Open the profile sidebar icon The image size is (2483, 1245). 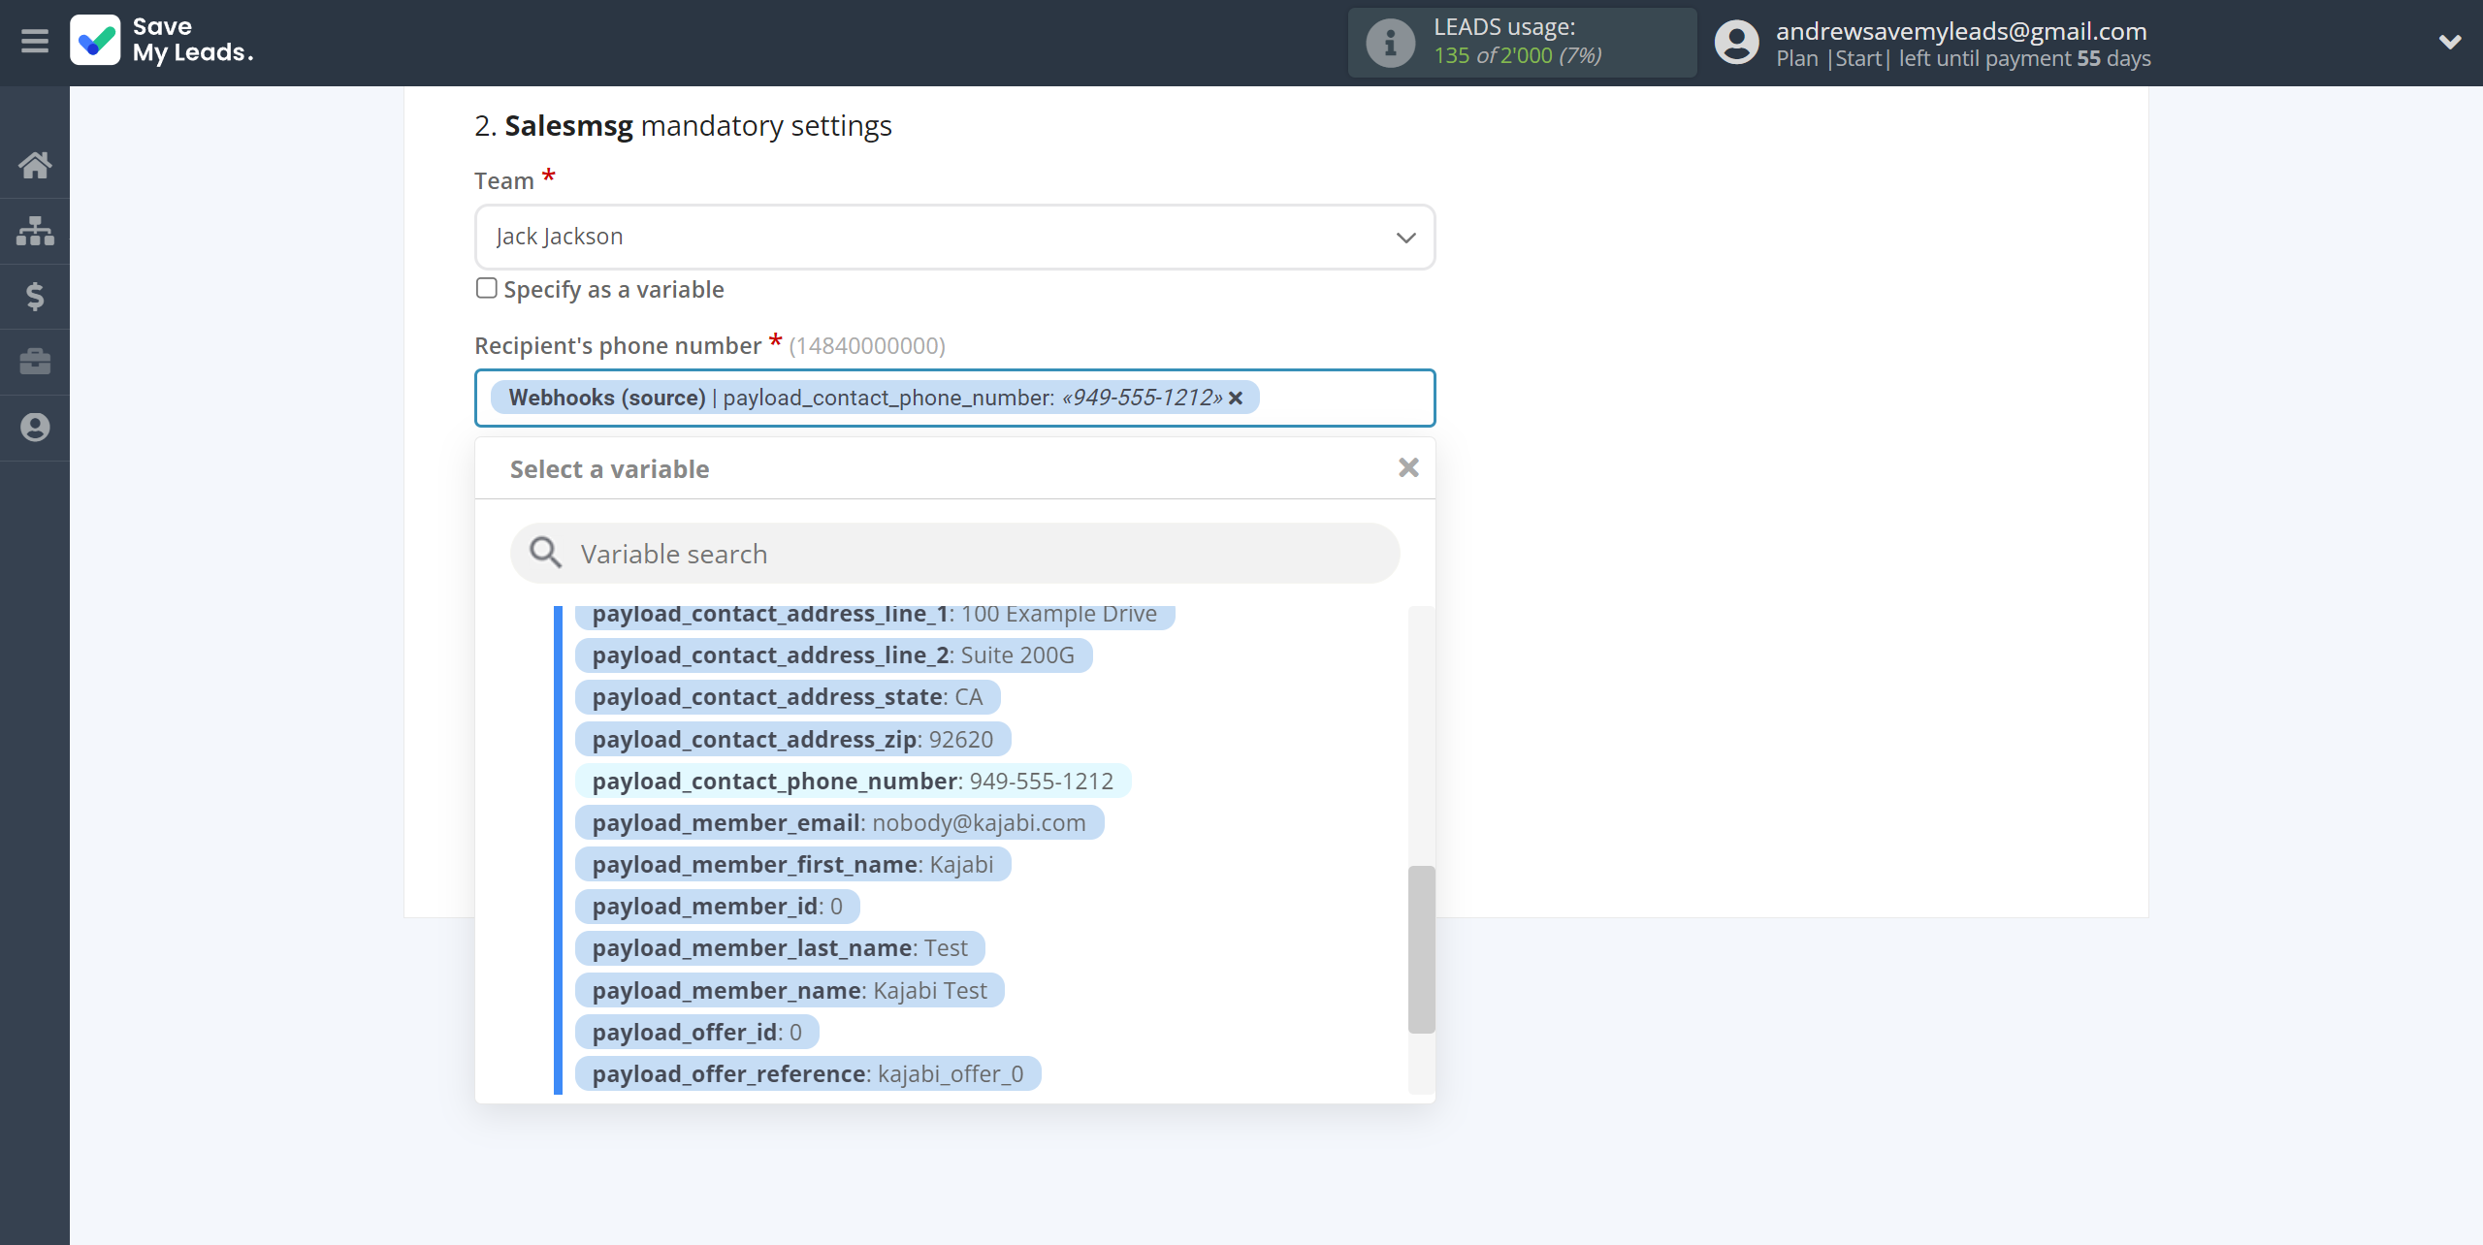pos(35,428)
